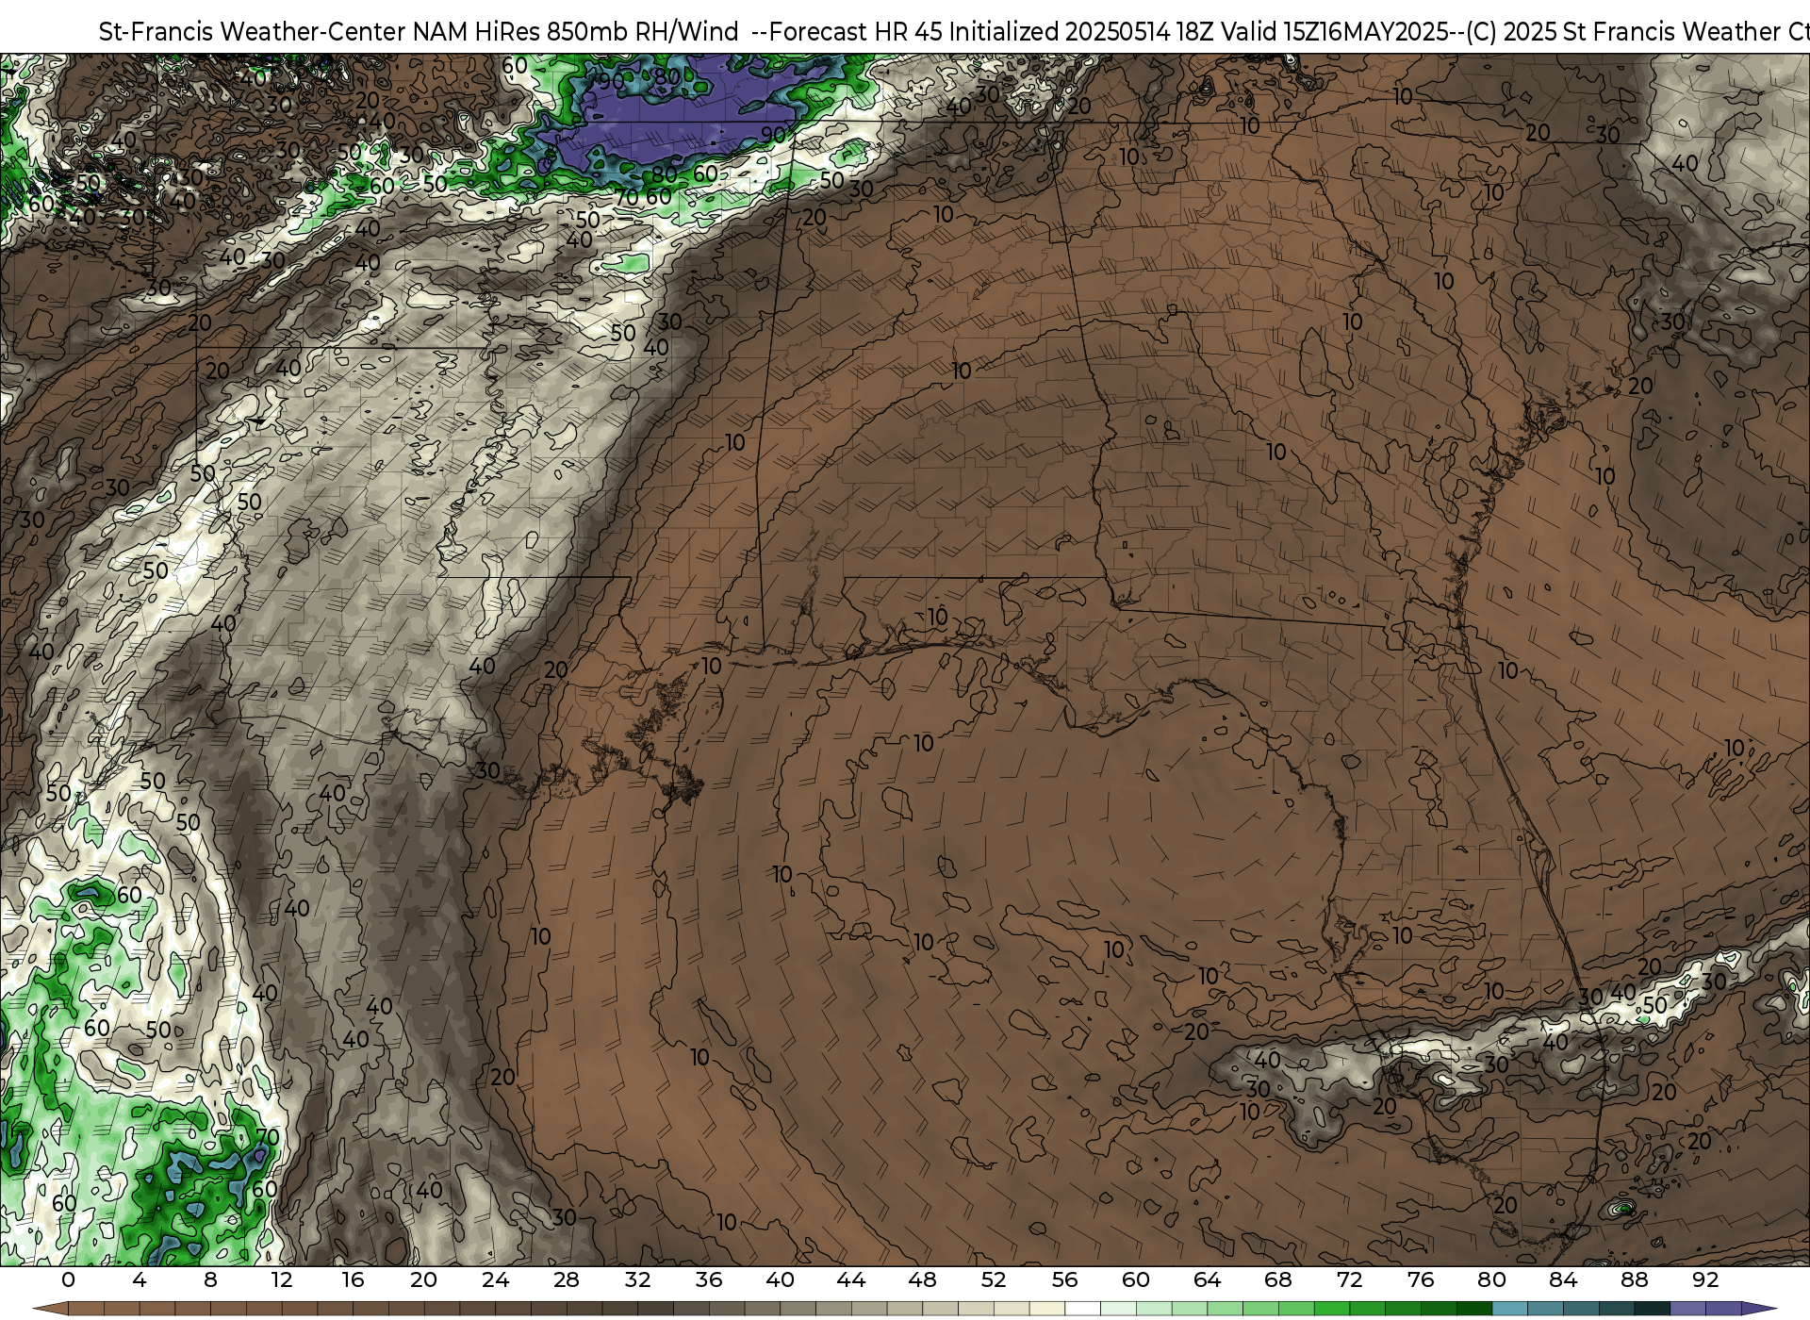1810x1320 pixels.
Task: Click the colorbar tick label '40'
Action: tap(780, 1279)
